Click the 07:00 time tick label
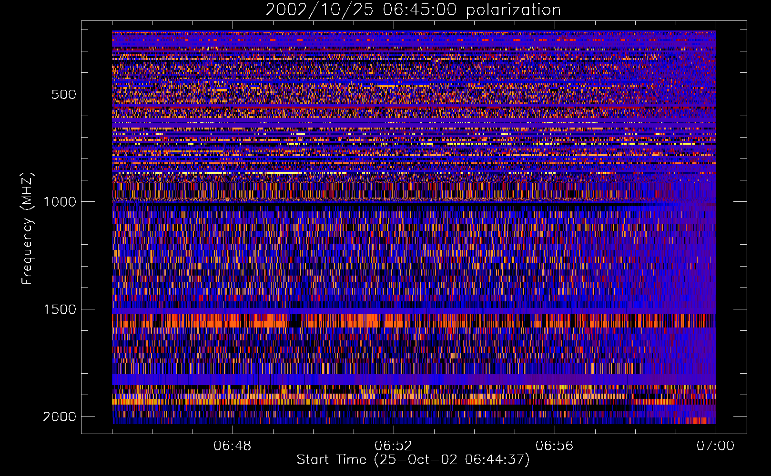Image resolution: width=771 pixels, height=476 pixels. pos(716,446)
